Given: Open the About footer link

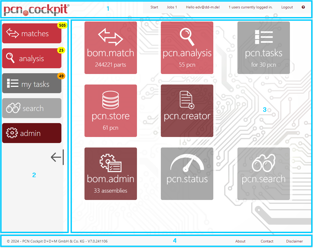Looking at the screenshot, I should [240, 241].
